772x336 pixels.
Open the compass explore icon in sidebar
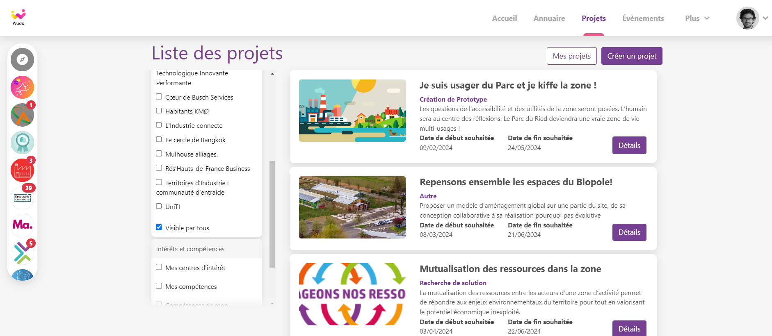pyautogui.click(x=22, y=60)
